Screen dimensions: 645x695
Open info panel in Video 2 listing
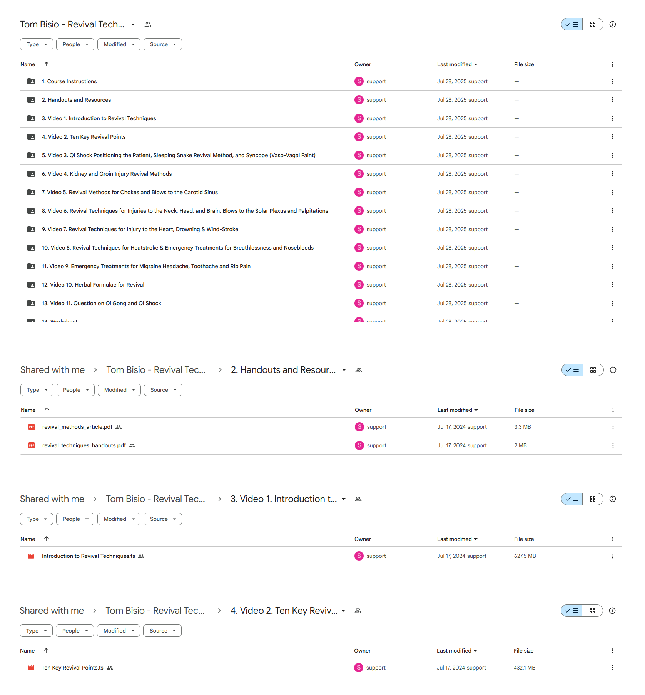pos(612,611)
